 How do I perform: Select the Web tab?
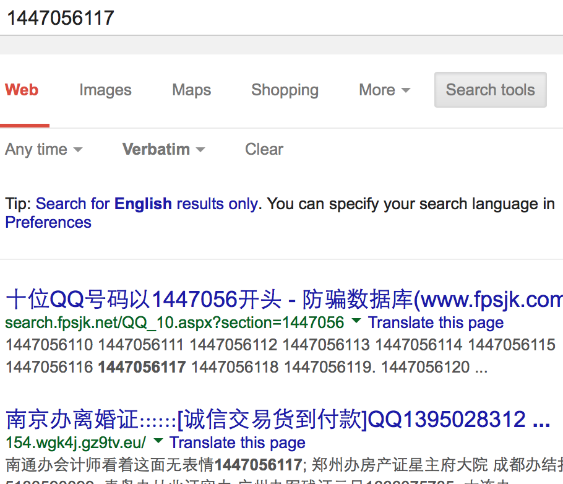22,90
